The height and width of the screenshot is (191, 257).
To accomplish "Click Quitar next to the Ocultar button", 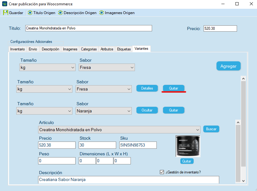I will point(173,110).
